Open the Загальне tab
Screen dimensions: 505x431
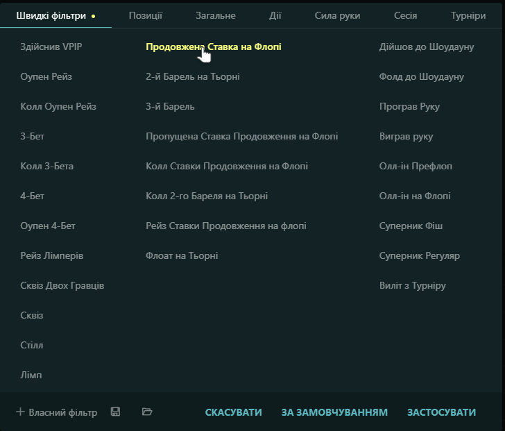216,15
